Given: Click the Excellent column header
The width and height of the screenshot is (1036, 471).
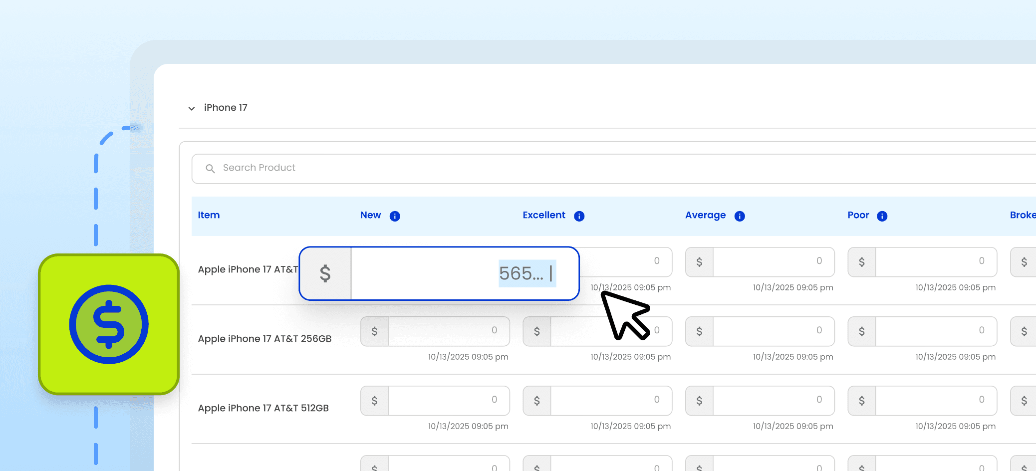Looking at the screenshot, I should pos(544,215).
